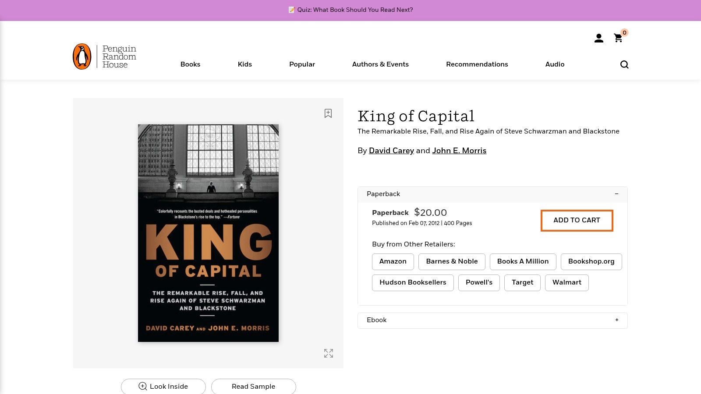701x394 pixels.
Task: Buy from Hudson Booksellers
Action: [413, 282]
